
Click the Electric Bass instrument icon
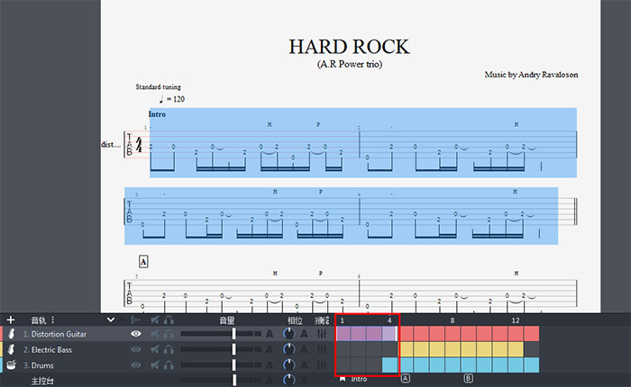(12, 349)
